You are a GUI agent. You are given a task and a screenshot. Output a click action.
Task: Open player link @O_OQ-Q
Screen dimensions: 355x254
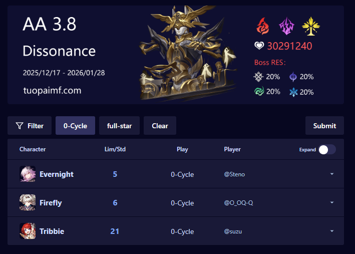tap(238, 203)
